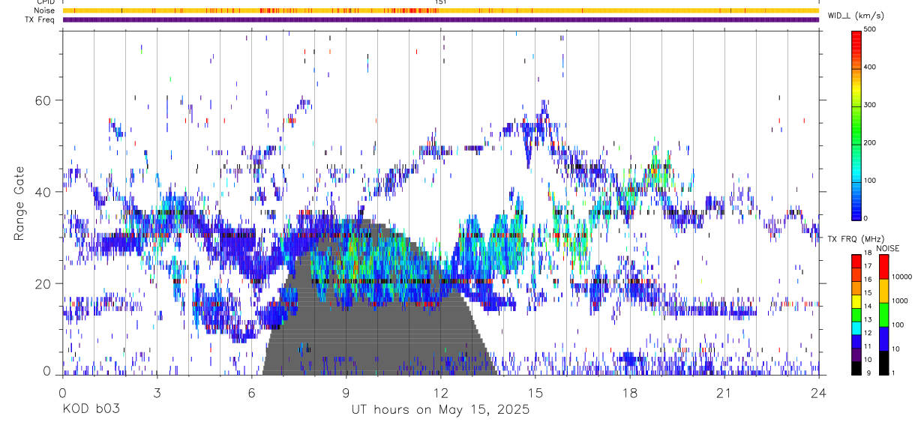Click the yellow segment of the TX FRQ colorbar

856,301
